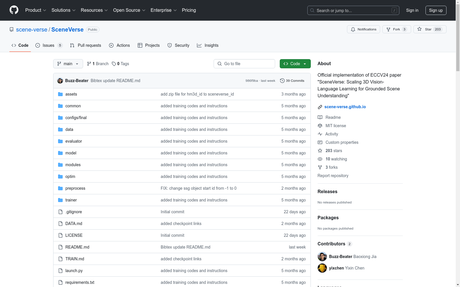
Task: Open scene-verse.github.io website link
Action: pyautogui.click(x=345, y=107)
